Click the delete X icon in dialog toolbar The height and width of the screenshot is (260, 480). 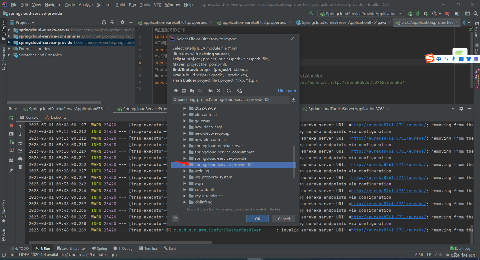click(218, 91)
